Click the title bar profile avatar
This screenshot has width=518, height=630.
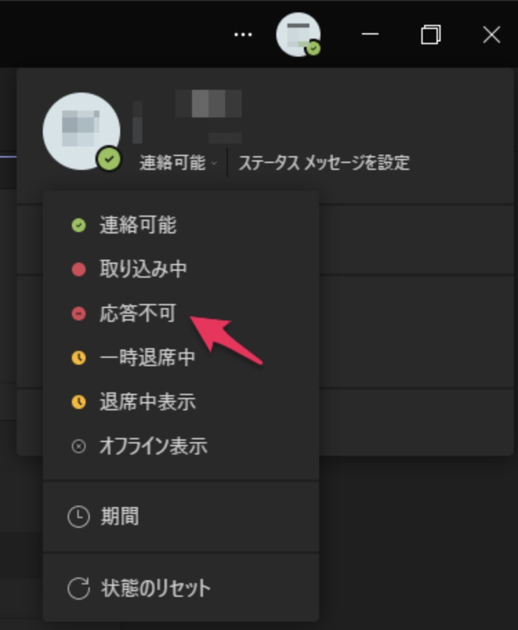tap(298, 35)
